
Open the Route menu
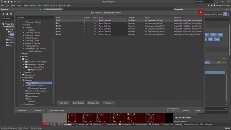(46, 5)
